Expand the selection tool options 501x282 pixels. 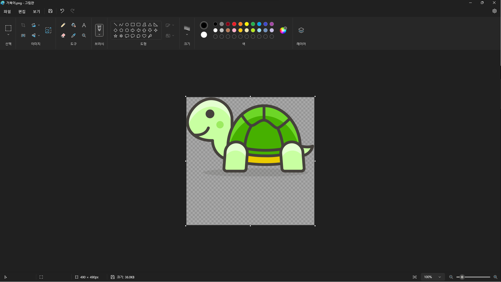tap(8, 35)
